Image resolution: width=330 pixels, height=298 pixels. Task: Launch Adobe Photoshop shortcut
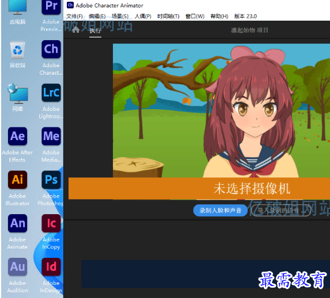(x=51, y=188)
